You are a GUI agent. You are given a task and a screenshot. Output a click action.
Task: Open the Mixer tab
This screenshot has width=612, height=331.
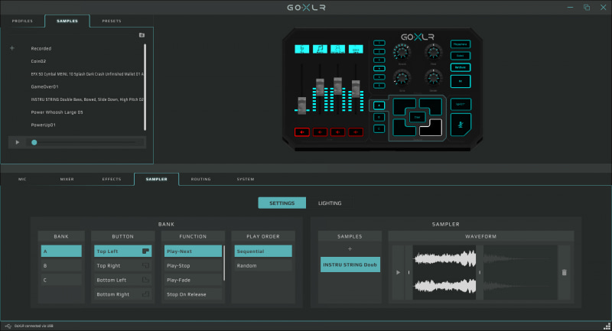pos(67,180)
